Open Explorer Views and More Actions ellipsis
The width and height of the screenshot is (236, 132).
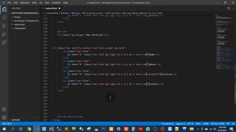click(36, 8)
